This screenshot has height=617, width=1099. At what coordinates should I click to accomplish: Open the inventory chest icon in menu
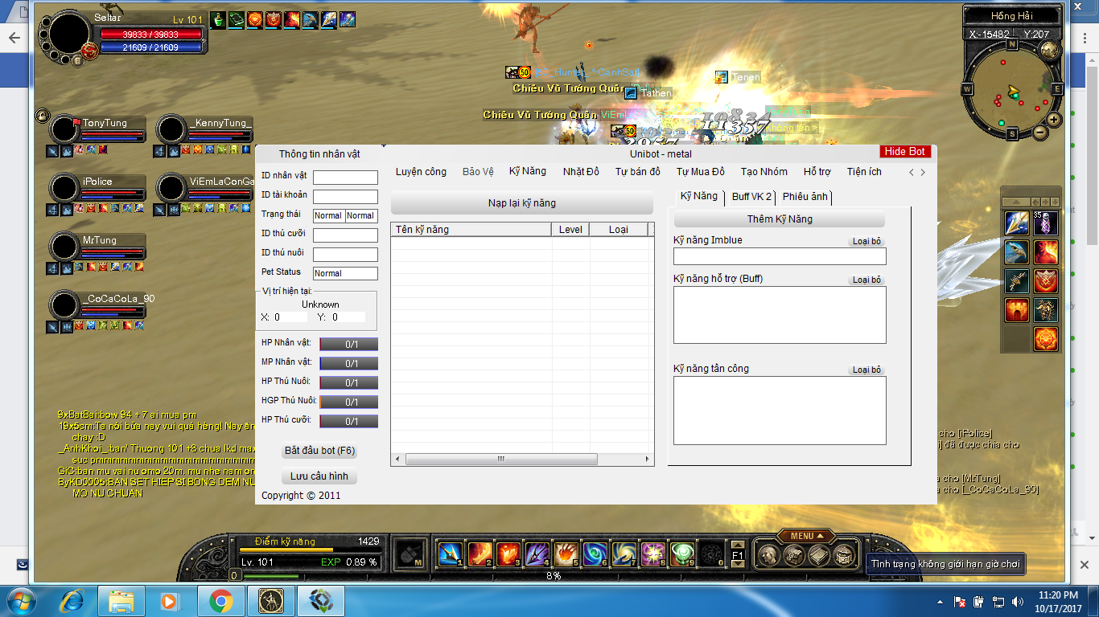(x=795, y=555)
